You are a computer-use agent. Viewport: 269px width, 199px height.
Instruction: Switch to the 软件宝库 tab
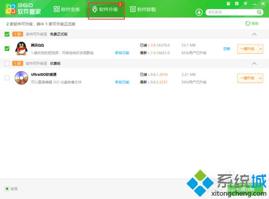67,9
